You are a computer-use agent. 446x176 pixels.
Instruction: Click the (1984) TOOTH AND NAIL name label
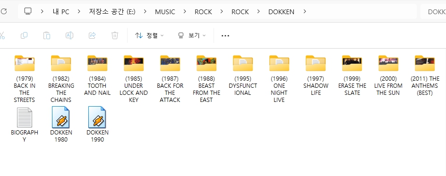(x=97, y=86)
